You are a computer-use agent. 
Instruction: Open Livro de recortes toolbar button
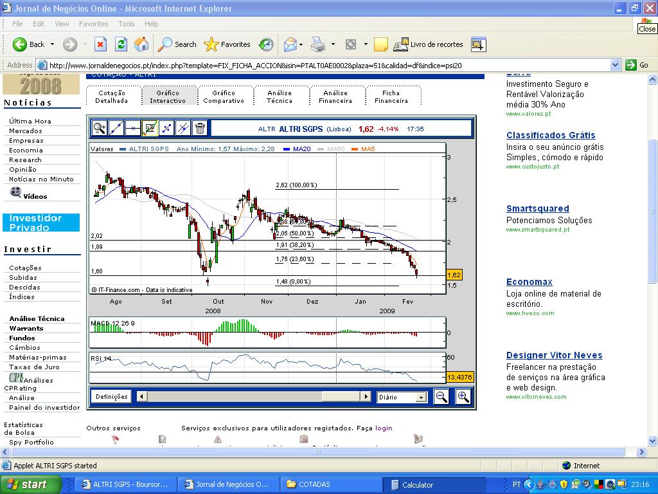428,44
